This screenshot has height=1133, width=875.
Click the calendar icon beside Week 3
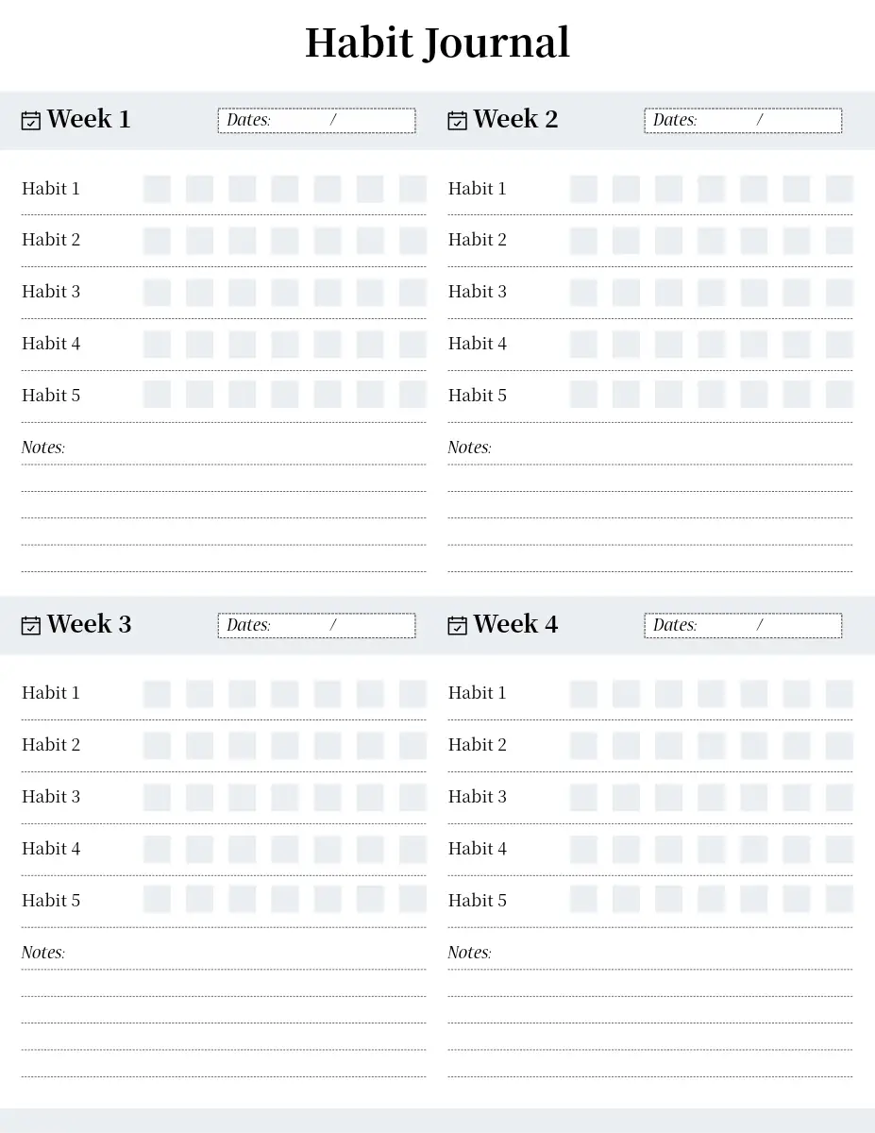(31, 626)
